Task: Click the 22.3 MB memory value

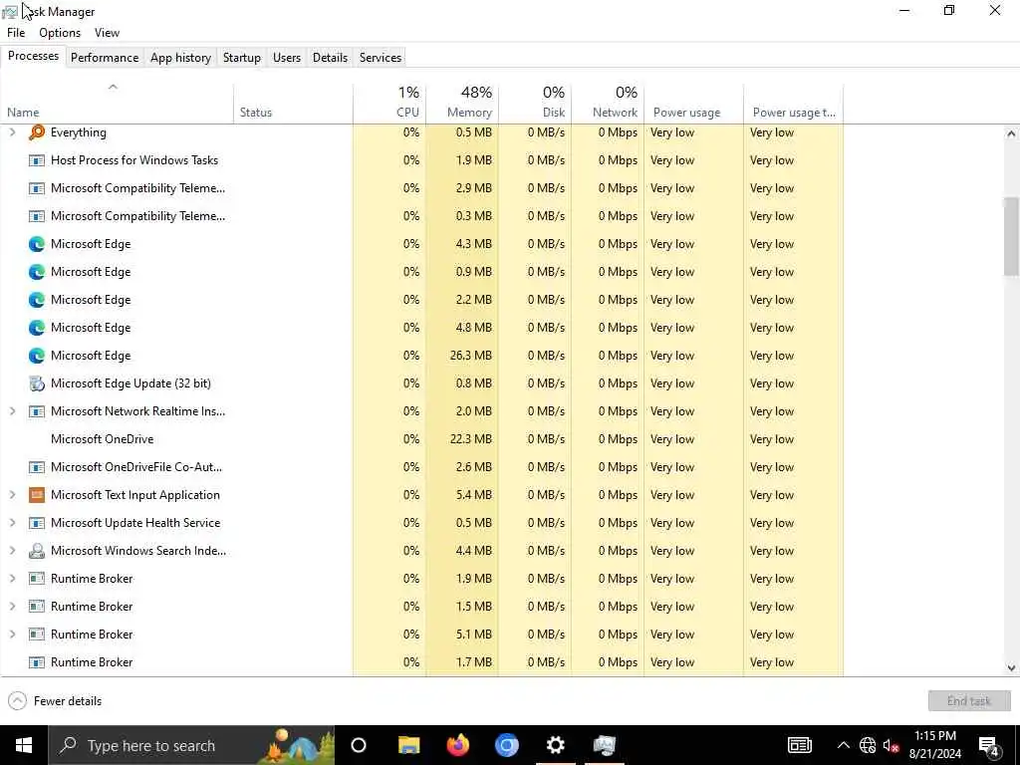Action: 471,439
